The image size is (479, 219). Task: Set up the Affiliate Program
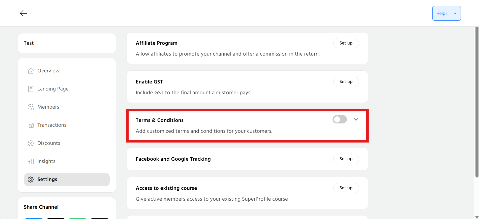[346, 43]
